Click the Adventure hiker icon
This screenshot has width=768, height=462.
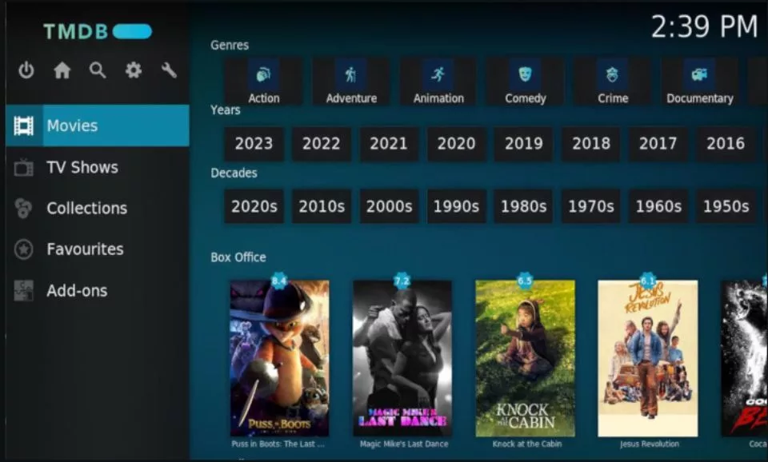pyautogui.click(x=350, y=74)
